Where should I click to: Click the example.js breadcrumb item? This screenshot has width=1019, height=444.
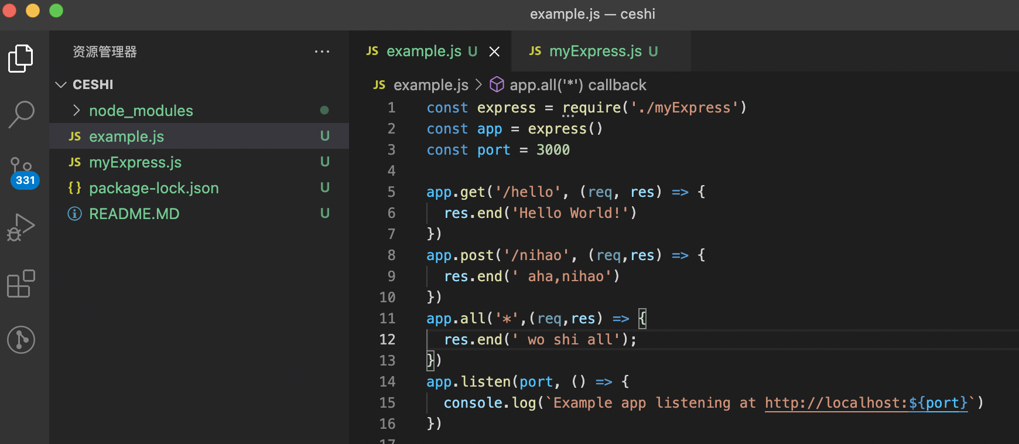(431, 85)
